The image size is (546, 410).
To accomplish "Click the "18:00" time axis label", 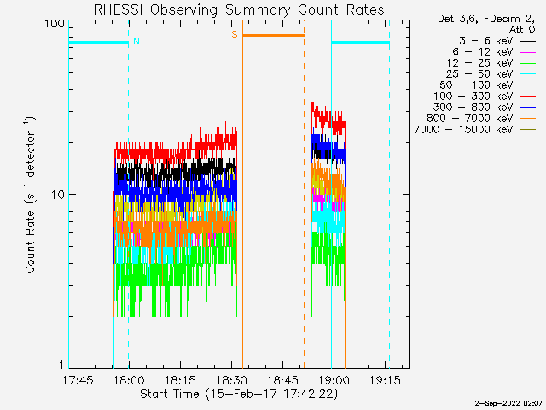I will click(x=129, y=380).
